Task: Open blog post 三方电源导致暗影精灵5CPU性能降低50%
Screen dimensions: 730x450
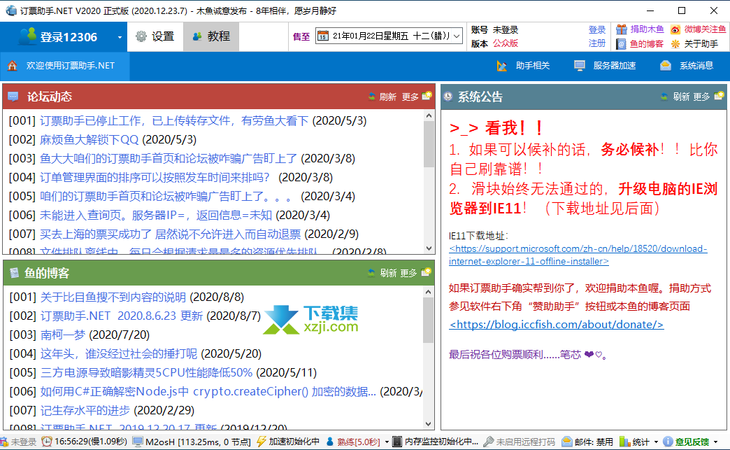Action: coord(147,373)
